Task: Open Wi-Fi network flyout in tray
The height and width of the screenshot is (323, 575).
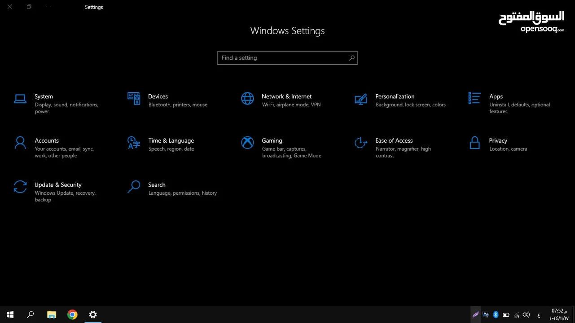Action: click(x=517, y=315)
